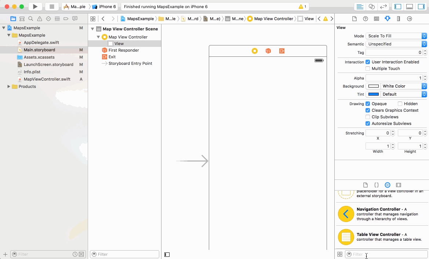Toggle the utilities pane
The width and height of the screenshot is (429, 259).
tap(421, 7)
